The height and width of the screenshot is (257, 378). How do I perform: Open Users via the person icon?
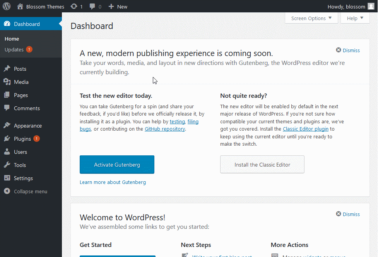[7, 152]
